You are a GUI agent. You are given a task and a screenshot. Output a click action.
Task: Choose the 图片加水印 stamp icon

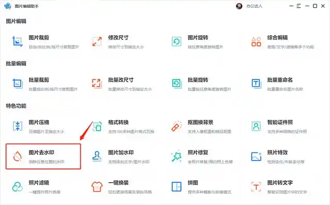click(97, 156)
